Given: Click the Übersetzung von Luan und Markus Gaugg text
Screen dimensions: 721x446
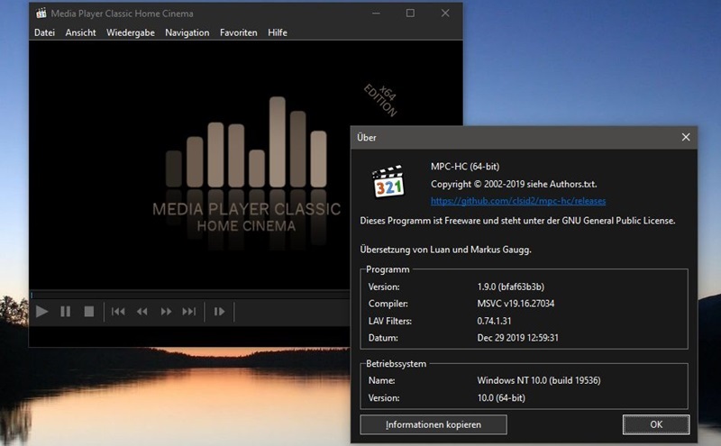Looking at the screenshot, I should click(x=445, y=250).
